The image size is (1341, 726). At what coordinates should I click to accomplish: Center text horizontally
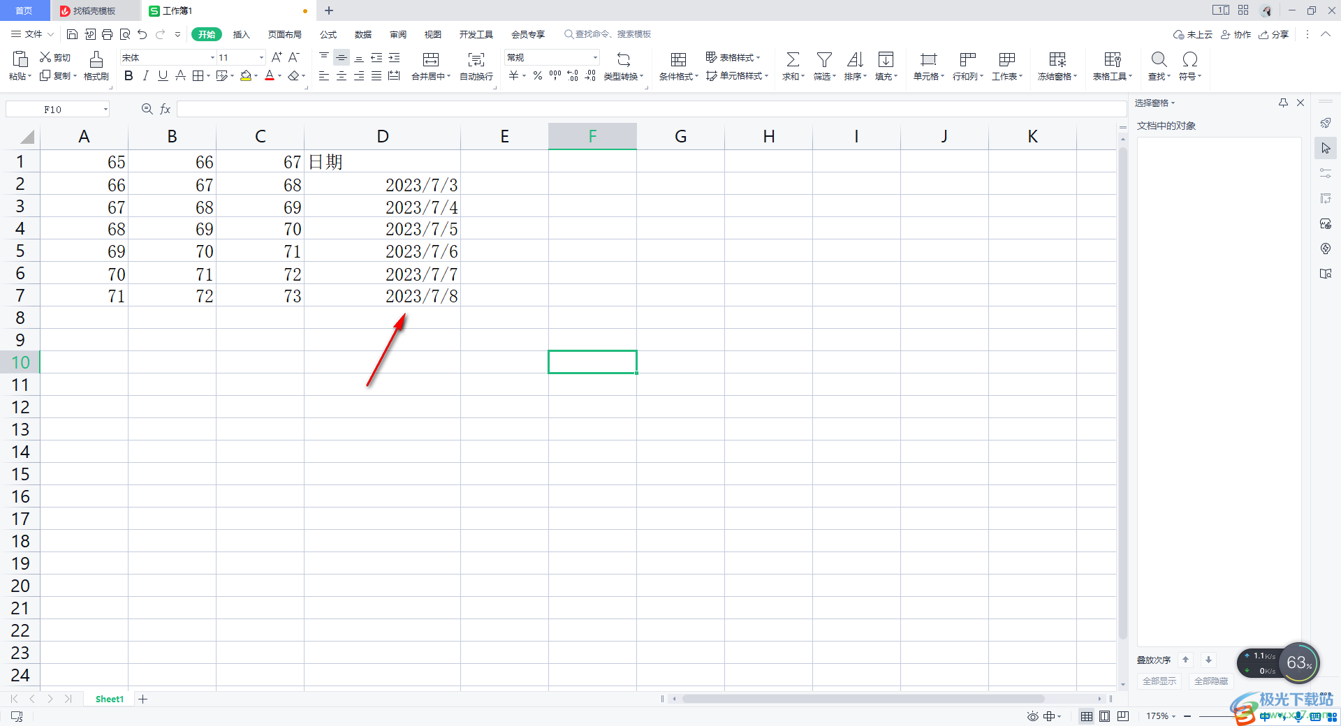(x=342, y=75)
